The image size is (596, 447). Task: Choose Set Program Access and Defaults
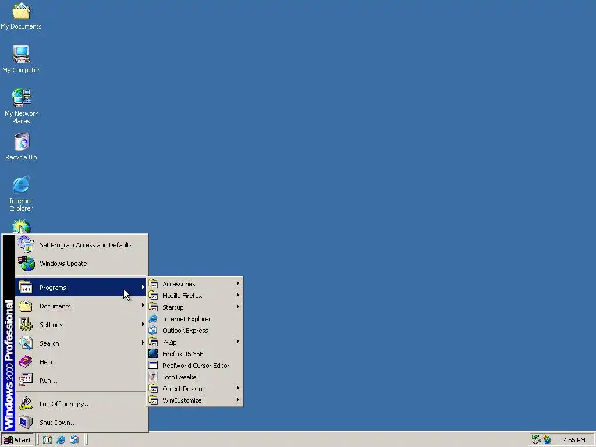[x=81, y=245]
